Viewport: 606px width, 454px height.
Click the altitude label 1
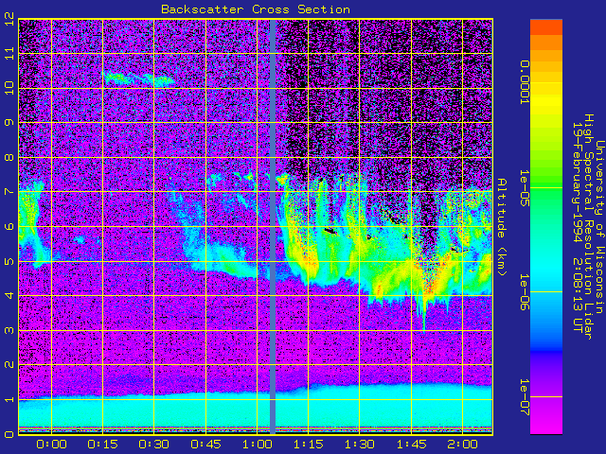click(9, 399)
